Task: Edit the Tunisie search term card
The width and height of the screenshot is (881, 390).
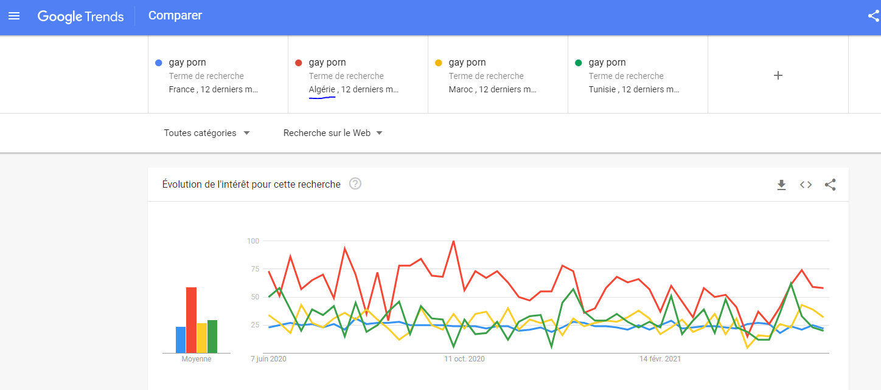Action: (638, 75)
